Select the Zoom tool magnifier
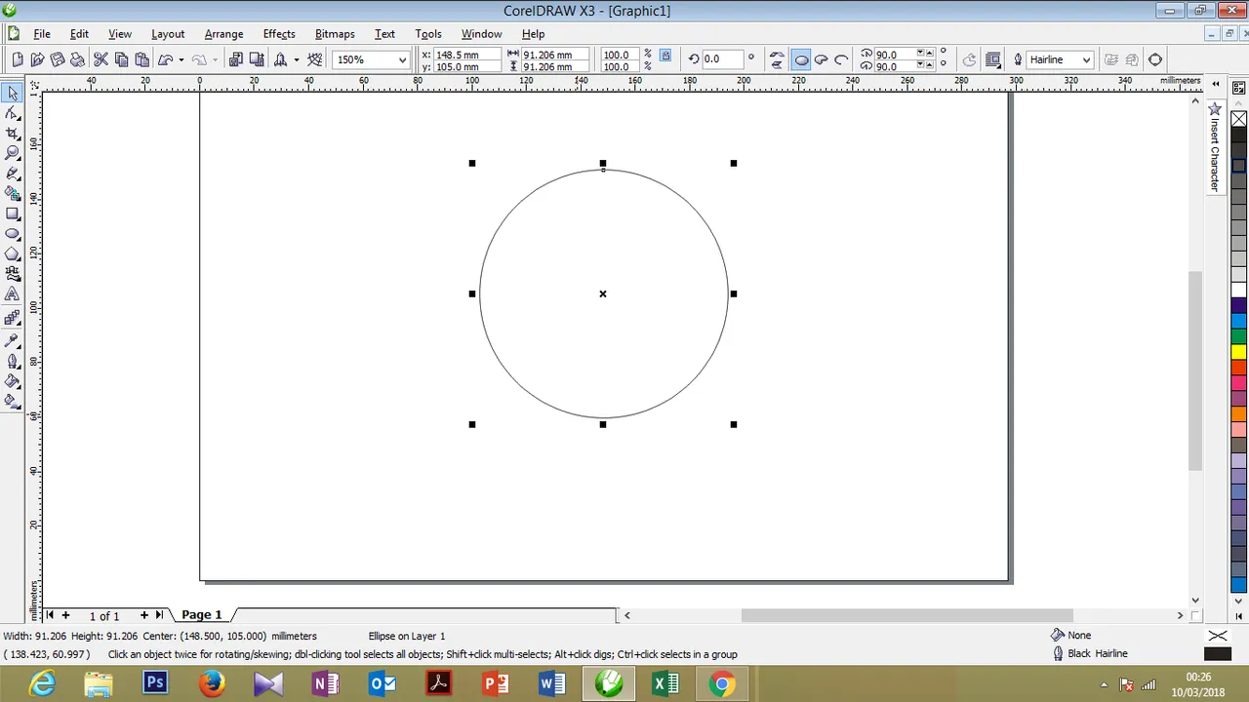This screenshot has height=702, width=1249. point(13,153)
